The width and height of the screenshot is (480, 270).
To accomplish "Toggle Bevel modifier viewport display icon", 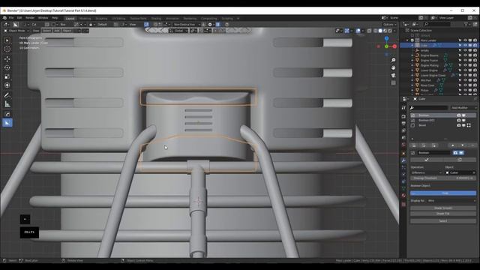I will click(x=463, y=125).
